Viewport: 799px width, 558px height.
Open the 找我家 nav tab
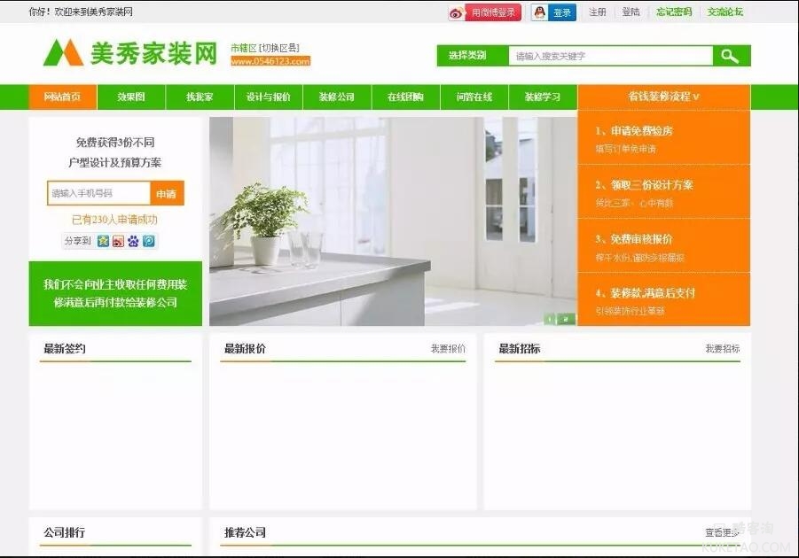tap(200, 97)
